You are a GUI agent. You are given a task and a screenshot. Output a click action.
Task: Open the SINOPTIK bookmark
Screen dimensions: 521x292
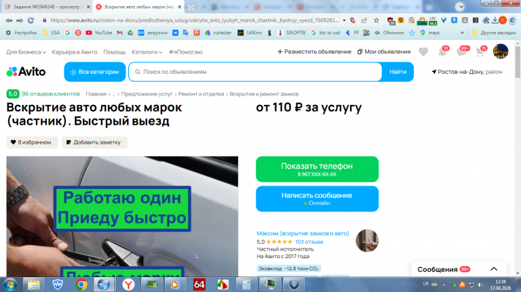click(292, 33)
